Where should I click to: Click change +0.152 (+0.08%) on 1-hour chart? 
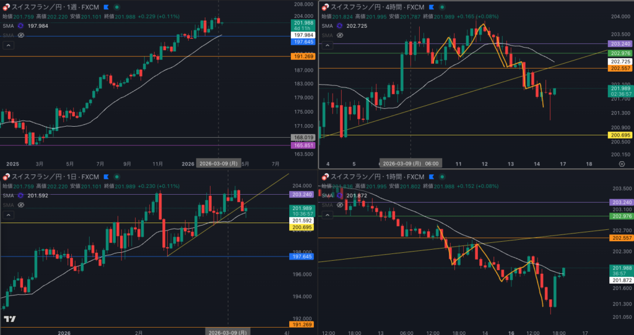coord(477,186)
